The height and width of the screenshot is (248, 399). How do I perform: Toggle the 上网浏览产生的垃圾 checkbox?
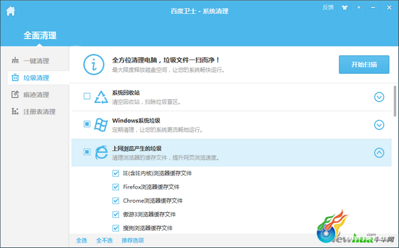pyautogui.click(x=87, y=152)
